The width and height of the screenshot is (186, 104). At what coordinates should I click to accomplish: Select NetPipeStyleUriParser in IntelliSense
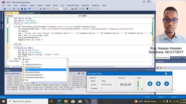click(44, 65)
